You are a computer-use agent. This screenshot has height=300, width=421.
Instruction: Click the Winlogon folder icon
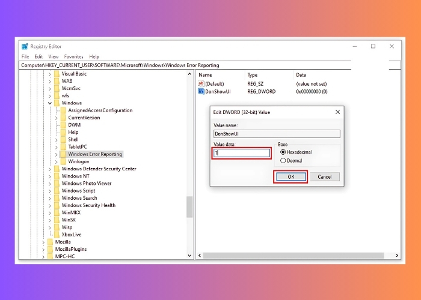point(64,161)
